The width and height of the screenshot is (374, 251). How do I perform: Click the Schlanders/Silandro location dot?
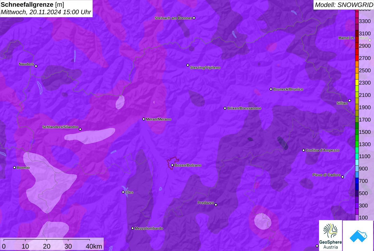click(x=80, y=129)
